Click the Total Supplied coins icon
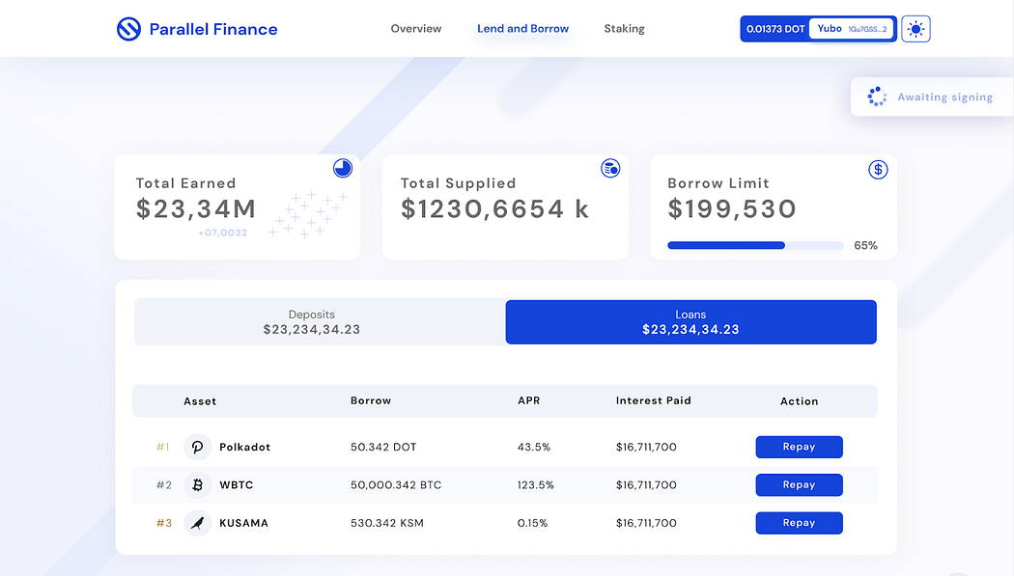The image size is (1014, 576). (x=610, y=169)
